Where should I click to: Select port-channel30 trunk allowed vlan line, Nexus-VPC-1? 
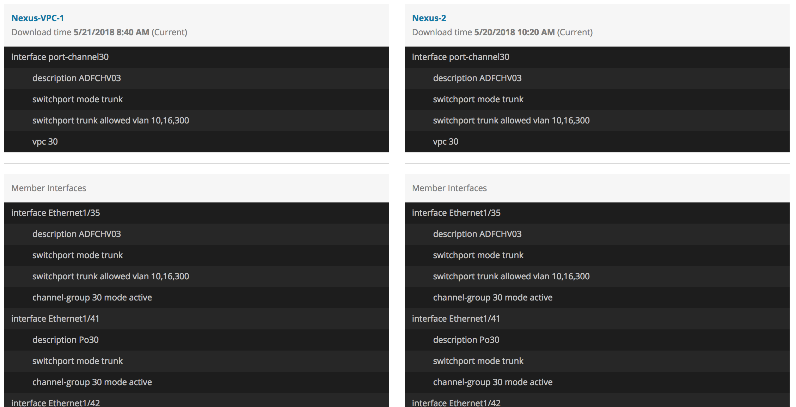111,121
